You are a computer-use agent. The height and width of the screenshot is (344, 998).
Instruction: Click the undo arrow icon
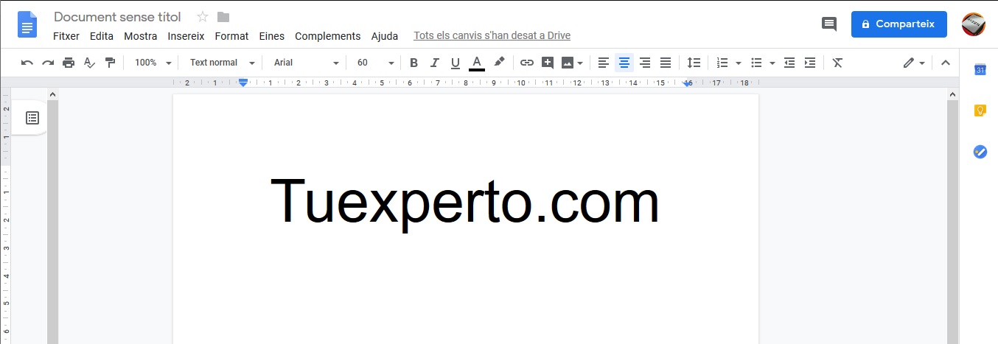click(27, 63)
